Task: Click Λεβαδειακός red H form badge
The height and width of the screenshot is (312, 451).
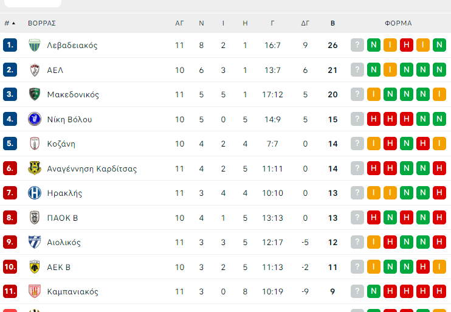Action: pos(407,46)
